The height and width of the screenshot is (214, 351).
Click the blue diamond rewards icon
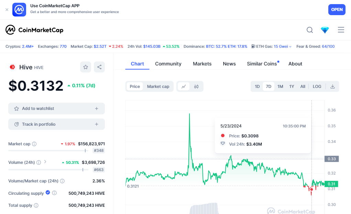coord(325,30)
